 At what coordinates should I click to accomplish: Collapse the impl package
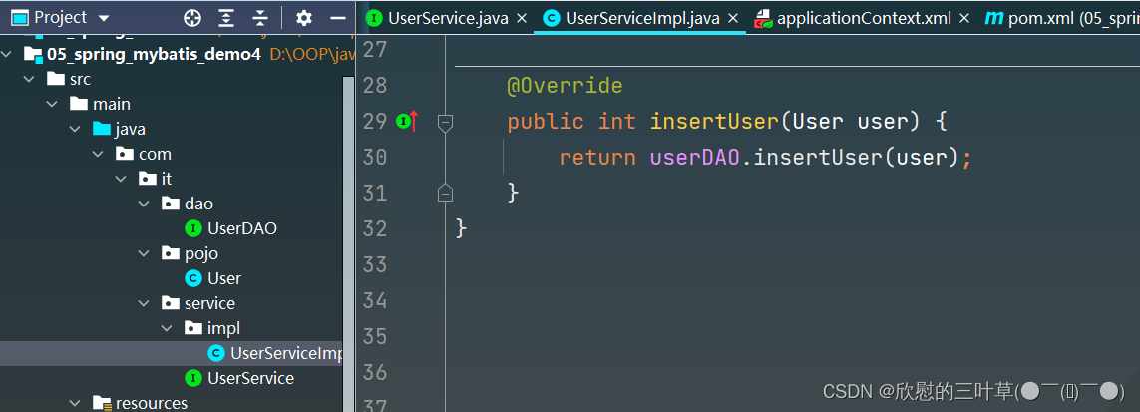click(x=168, y=328)
